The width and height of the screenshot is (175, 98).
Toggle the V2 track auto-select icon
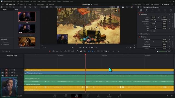coord(12,70)
